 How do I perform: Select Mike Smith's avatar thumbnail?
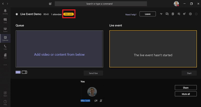(92, 92)
